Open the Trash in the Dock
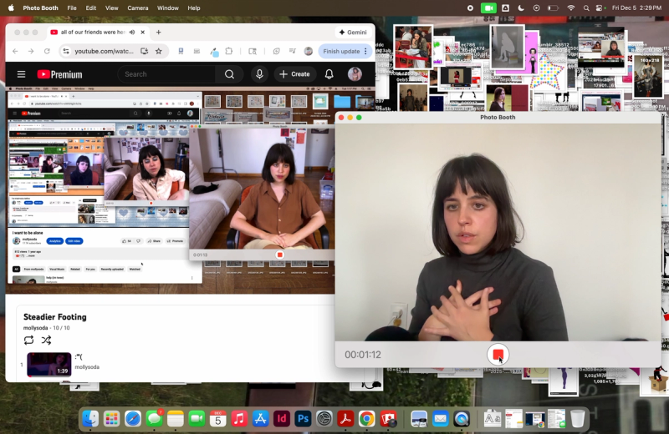Screen dimensions: 669x434 click(x=577, y=419)
